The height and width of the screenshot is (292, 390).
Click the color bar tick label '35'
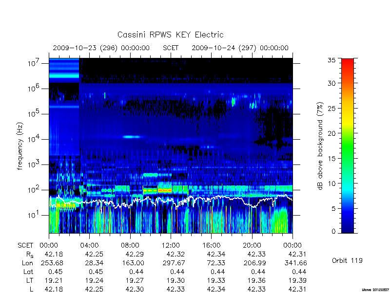[331, 60]
